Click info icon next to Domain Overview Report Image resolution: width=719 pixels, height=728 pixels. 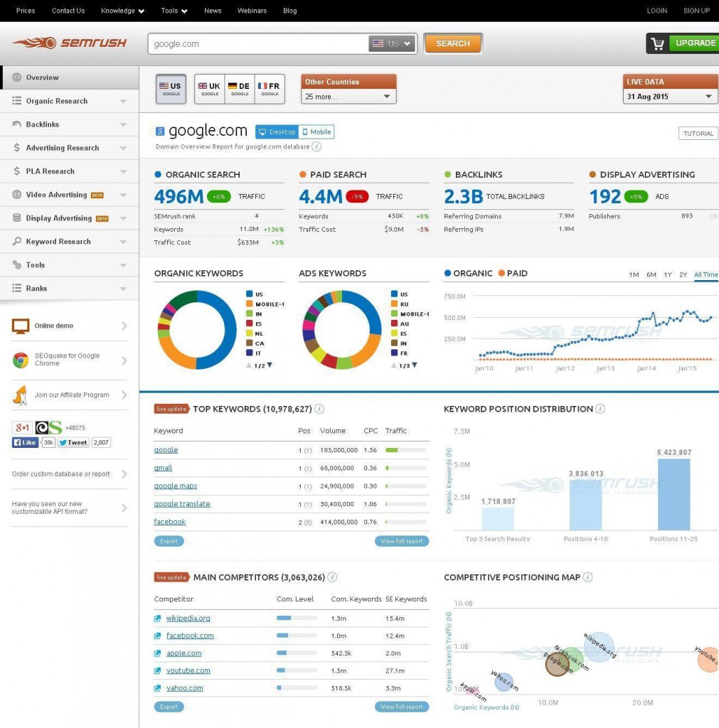tap(316, 146)
